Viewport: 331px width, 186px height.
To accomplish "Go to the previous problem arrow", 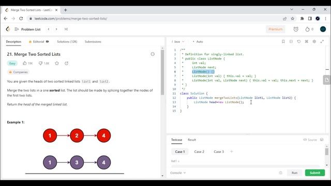I will 49,29.
